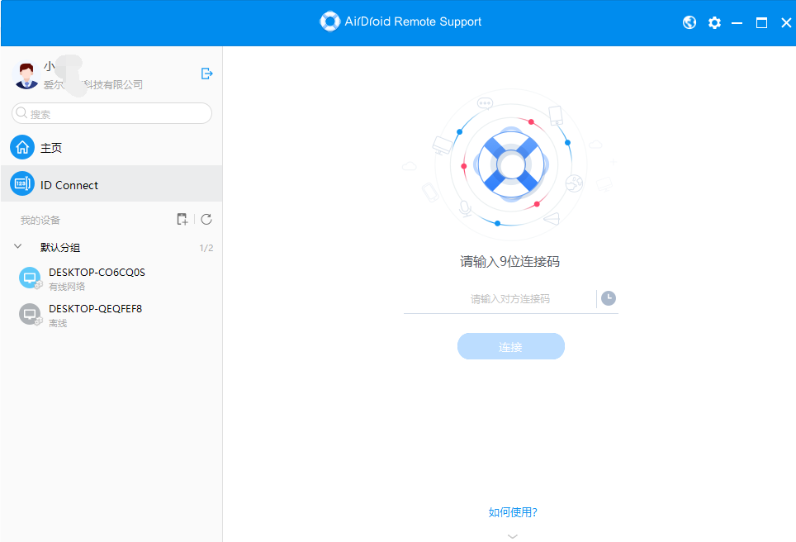This screenshot has width=796, height=542.
Task: Open the connection history clock icon
Action: point(609,298)
